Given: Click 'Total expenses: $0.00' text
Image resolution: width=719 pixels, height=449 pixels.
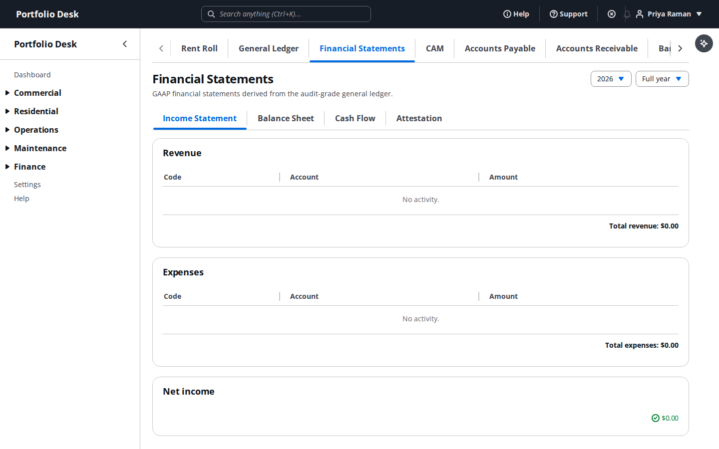Looking at the screenshot, I should point(642,345).
